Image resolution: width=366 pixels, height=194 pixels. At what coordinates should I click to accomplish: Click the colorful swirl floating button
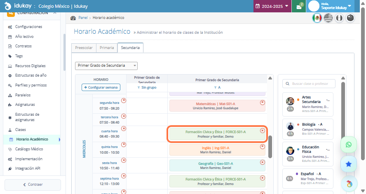coord(349,184)
